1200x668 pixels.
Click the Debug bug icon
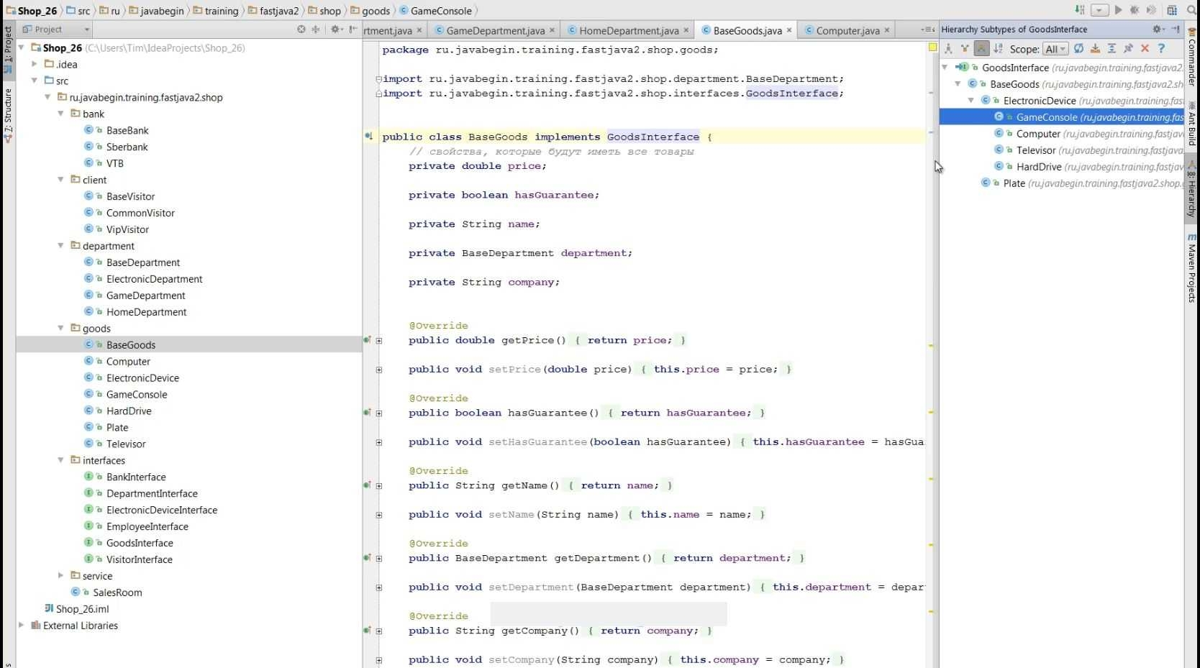(1135, 10)
